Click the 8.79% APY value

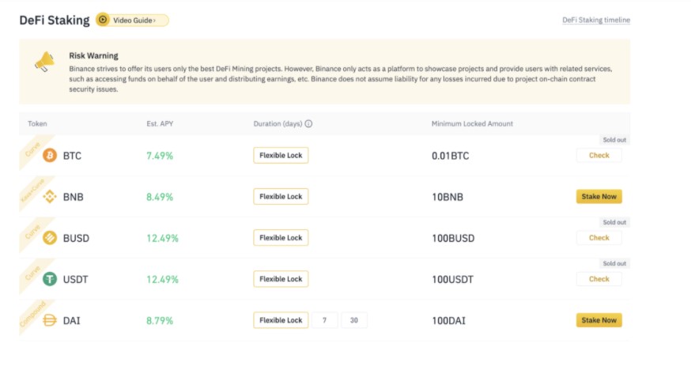160,321
